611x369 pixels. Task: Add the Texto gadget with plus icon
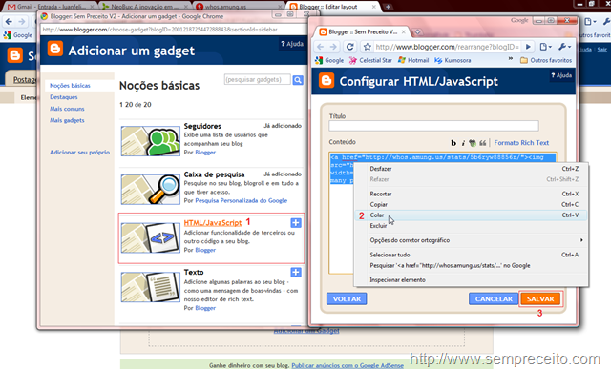pos(296,272)
